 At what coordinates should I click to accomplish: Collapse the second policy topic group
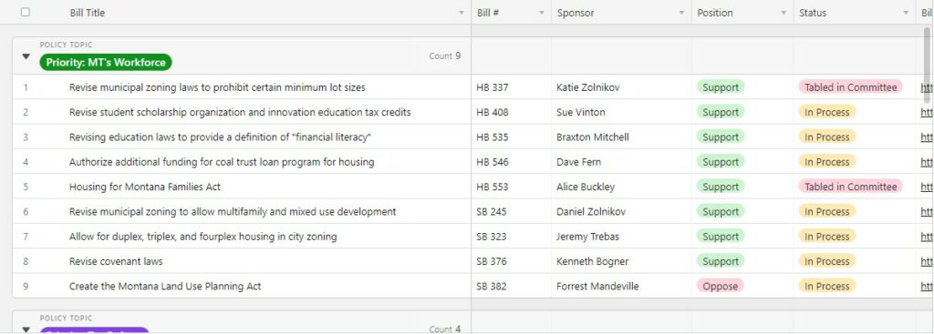pyautogui.click(x=26, y=329)
